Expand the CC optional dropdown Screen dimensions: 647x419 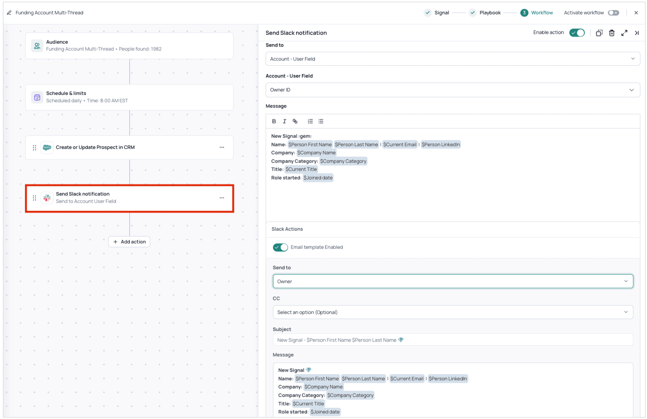coord(453,312)
